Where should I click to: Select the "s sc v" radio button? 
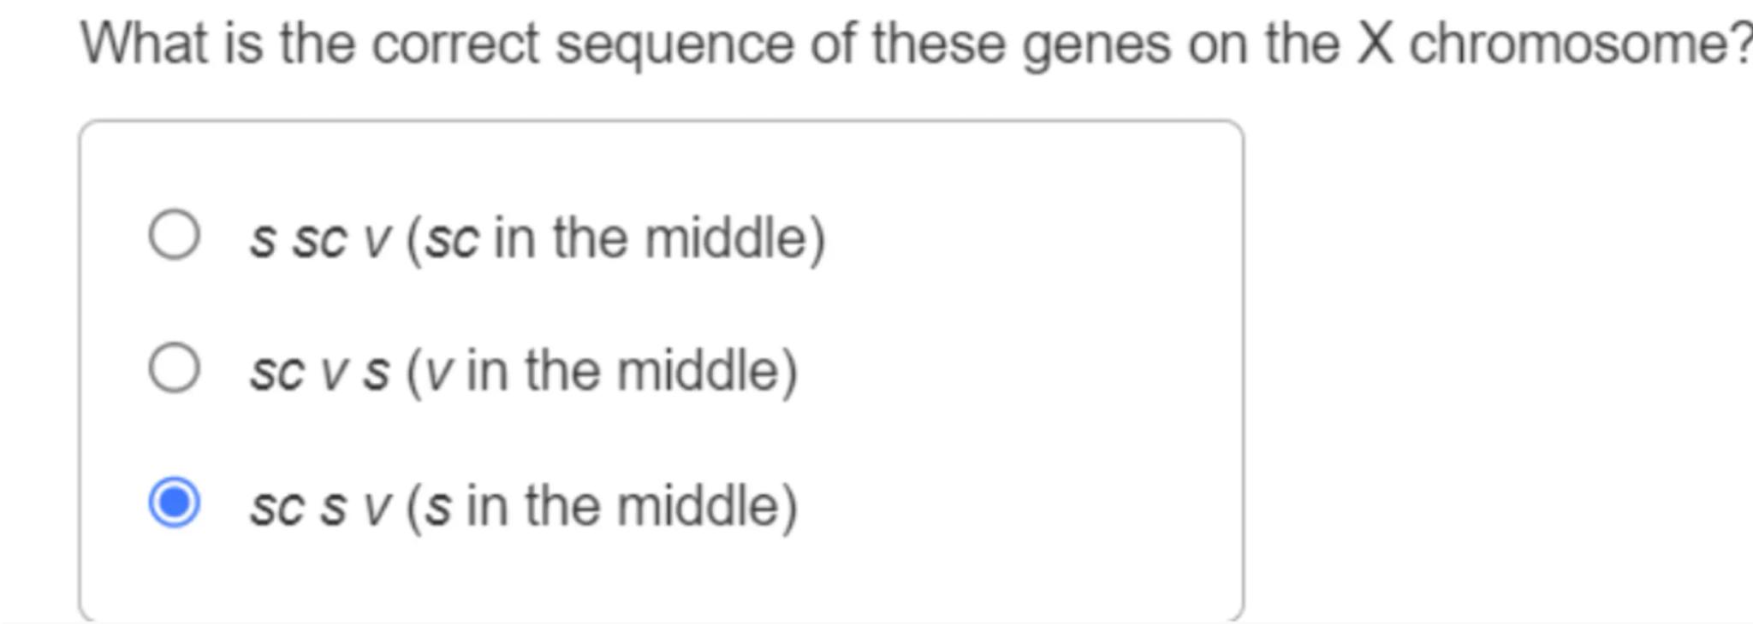coord(175,235)
